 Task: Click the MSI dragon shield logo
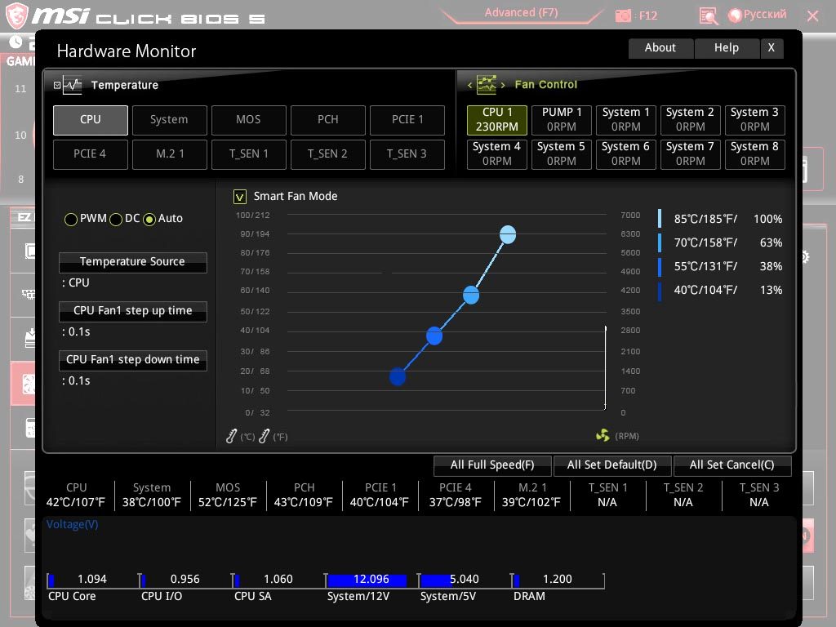coord(16,16)
